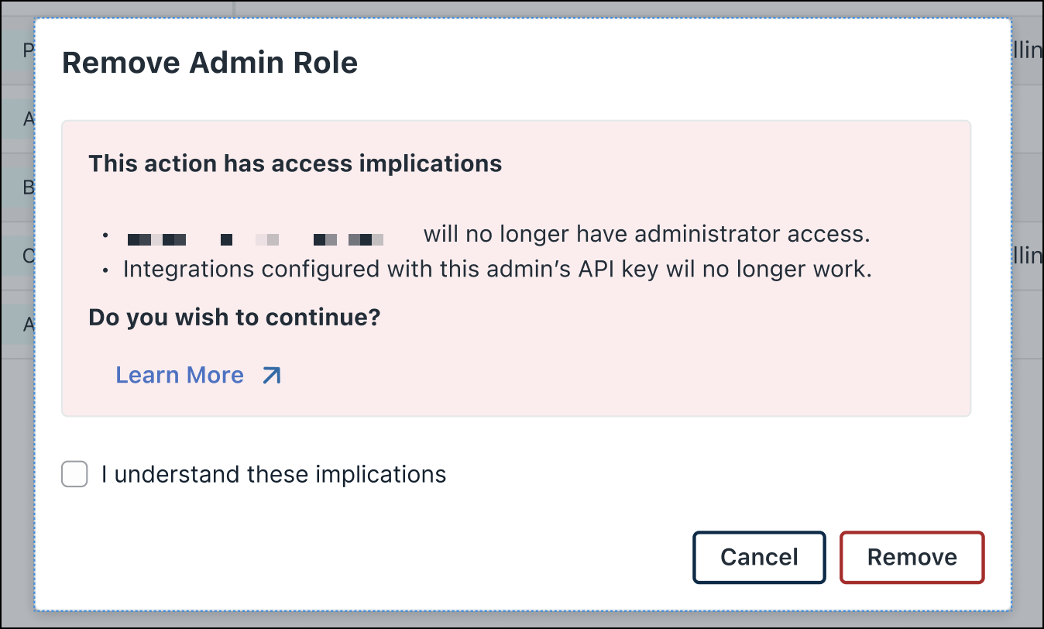
Task: Click the dimmed background row starting with B
Action: point(17,187)
